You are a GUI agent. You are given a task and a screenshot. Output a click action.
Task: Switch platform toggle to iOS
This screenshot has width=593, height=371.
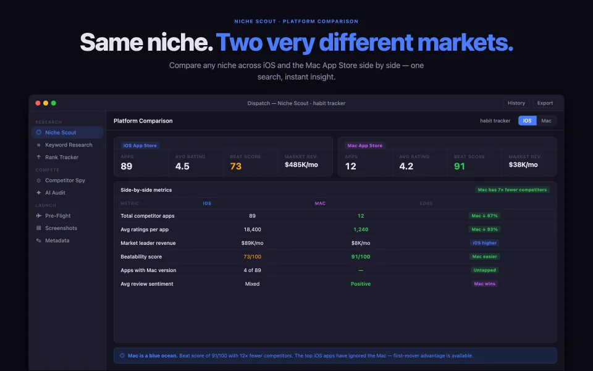click(527, 121)
